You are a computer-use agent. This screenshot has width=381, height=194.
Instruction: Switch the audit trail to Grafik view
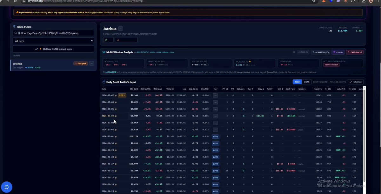pos(306,82)
